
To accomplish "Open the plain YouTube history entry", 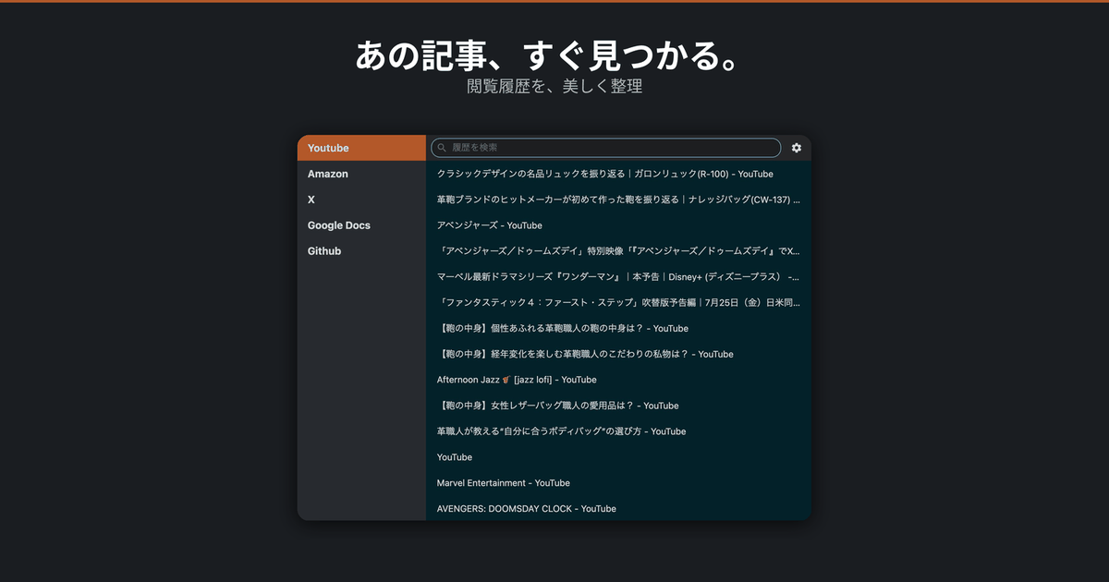I will click(618, 457).
